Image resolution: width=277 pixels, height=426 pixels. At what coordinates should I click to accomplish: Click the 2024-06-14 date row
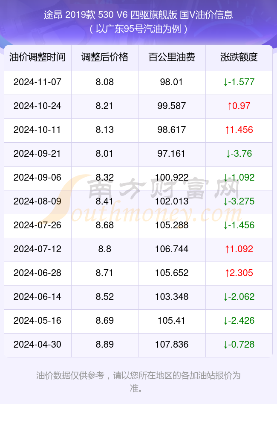tap(138, 297)
